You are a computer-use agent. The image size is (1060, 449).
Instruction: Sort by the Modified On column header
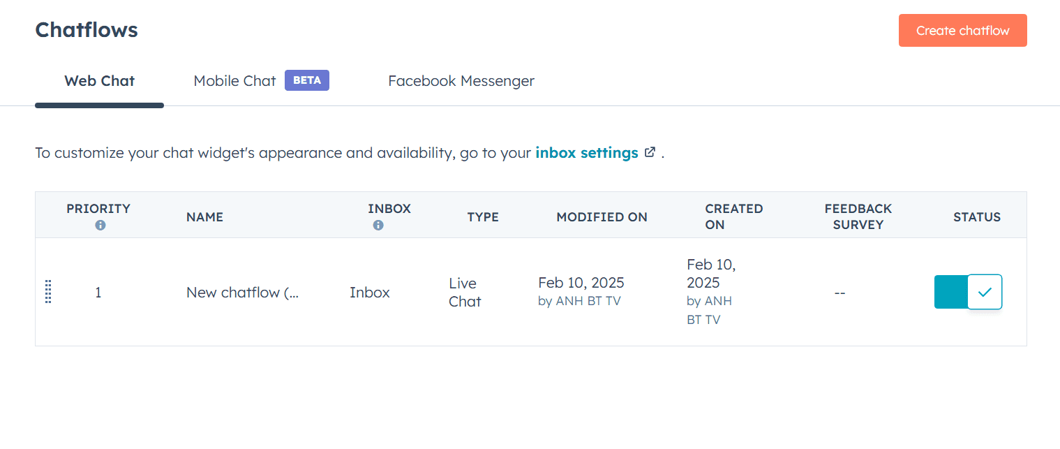tap(602, 216)
